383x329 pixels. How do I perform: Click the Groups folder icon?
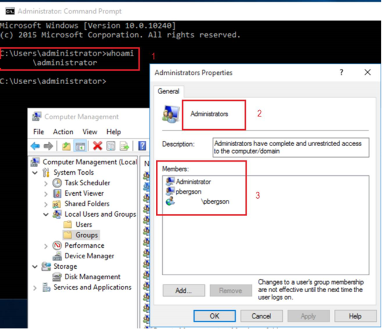click(x=68, y=235)
